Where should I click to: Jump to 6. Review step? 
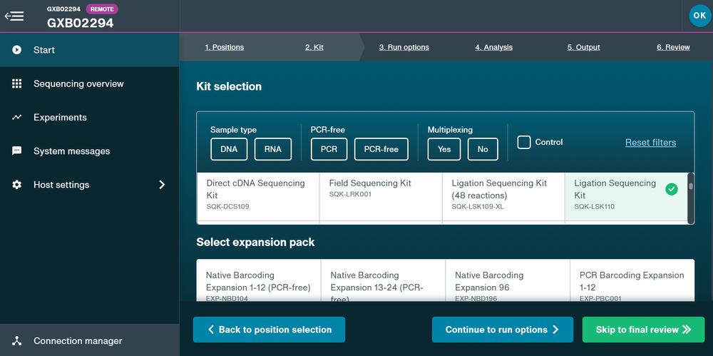point(673,47)
